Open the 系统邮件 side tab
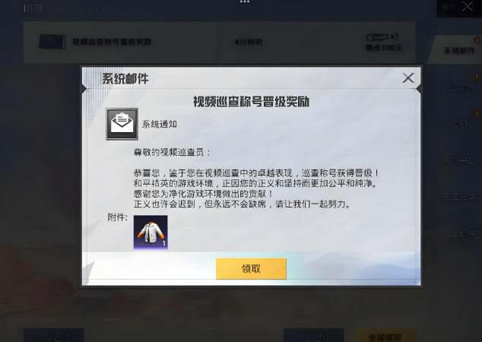This screenshot has width=482, height=342. [459, 50]
